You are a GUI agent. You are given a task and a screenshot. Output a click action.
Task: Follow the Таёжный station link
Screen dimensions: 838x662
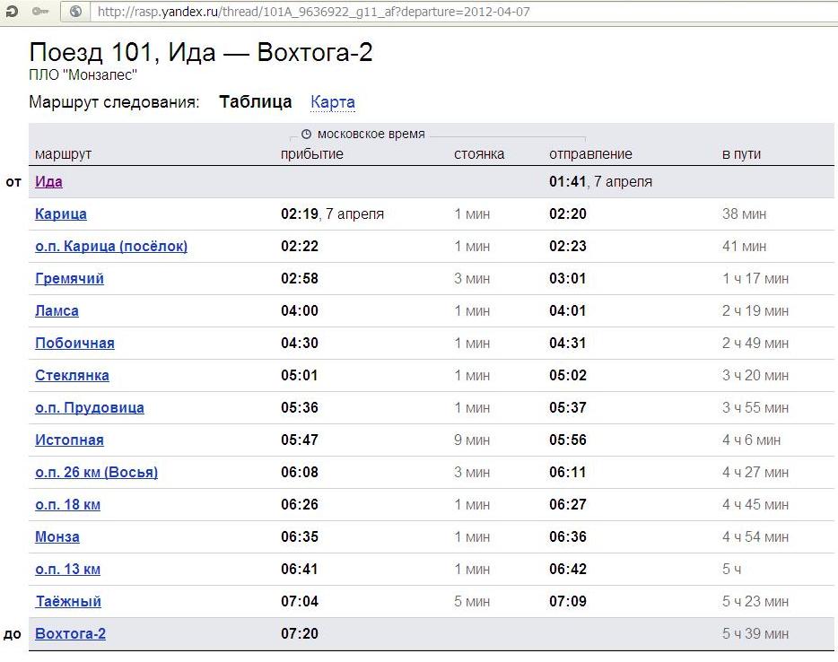click(68, 602)
